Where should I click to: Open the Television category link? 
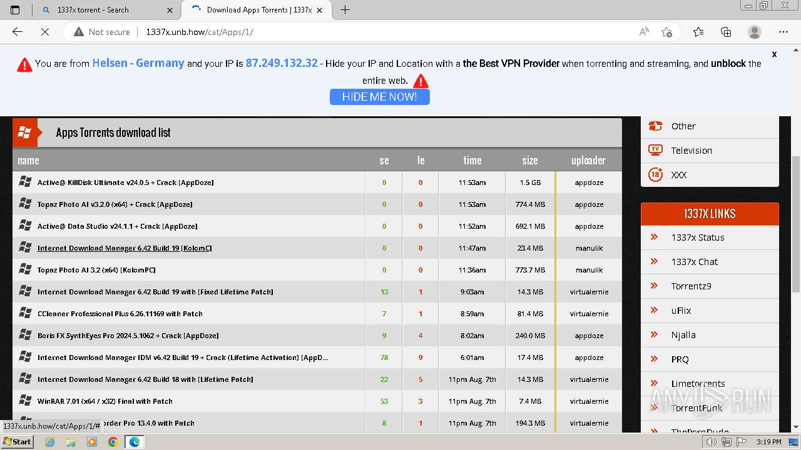click(691, 151)
